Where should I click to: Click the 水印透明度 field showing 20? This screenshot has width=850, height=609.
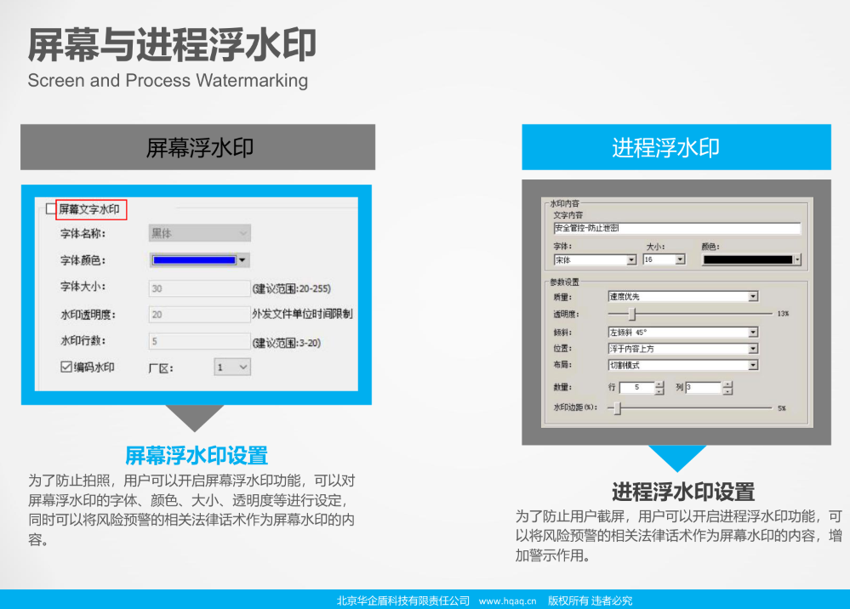(199, 314)
